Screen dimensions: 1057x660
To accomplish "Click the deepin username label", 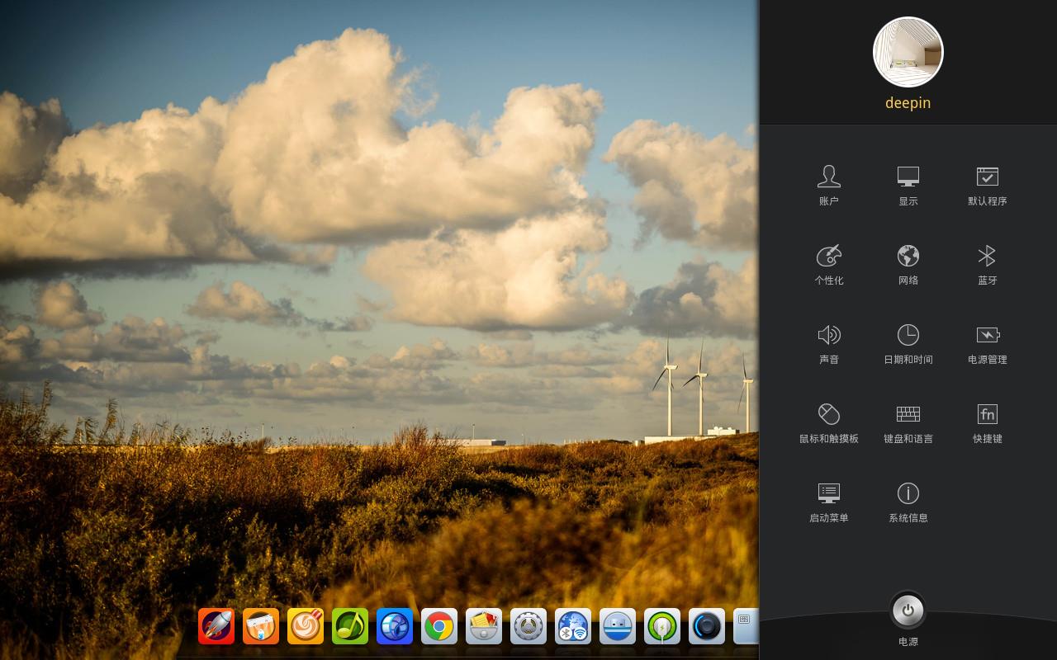I will (x=908, y=103).
